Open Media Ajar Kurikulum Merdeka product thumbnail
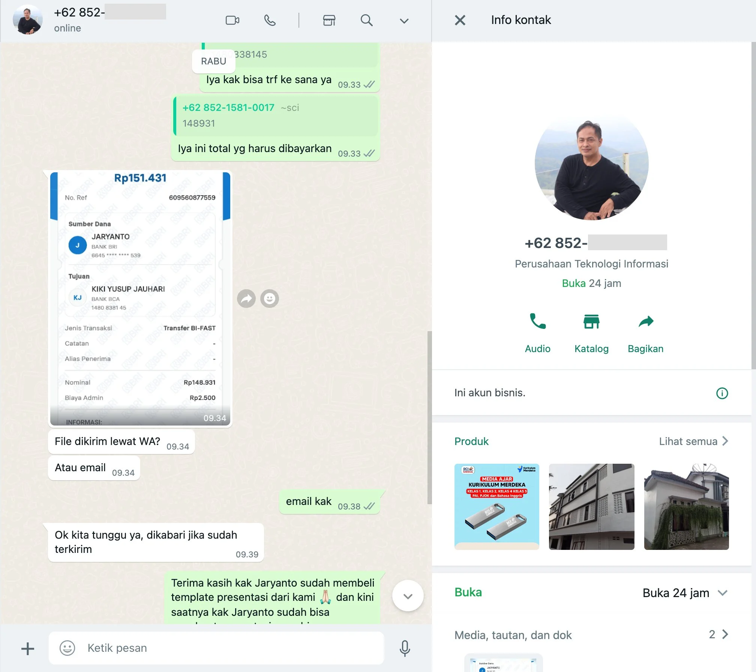This screenshot has height=672, width=756. (496, 506)
